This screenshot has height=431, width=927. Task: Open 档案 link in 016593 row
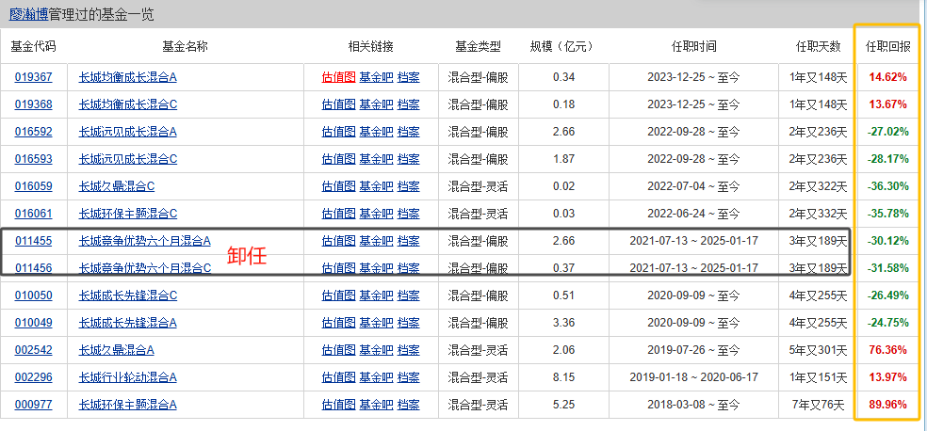coord(409,159)
